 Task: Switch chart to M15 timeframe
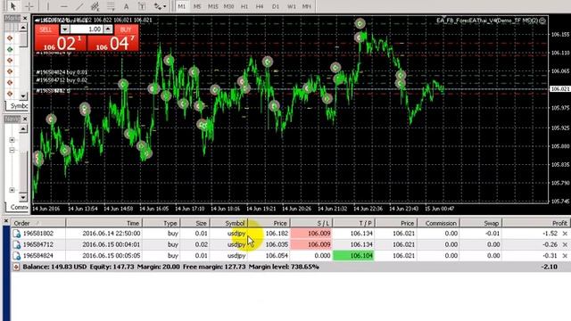pos(212,6)
